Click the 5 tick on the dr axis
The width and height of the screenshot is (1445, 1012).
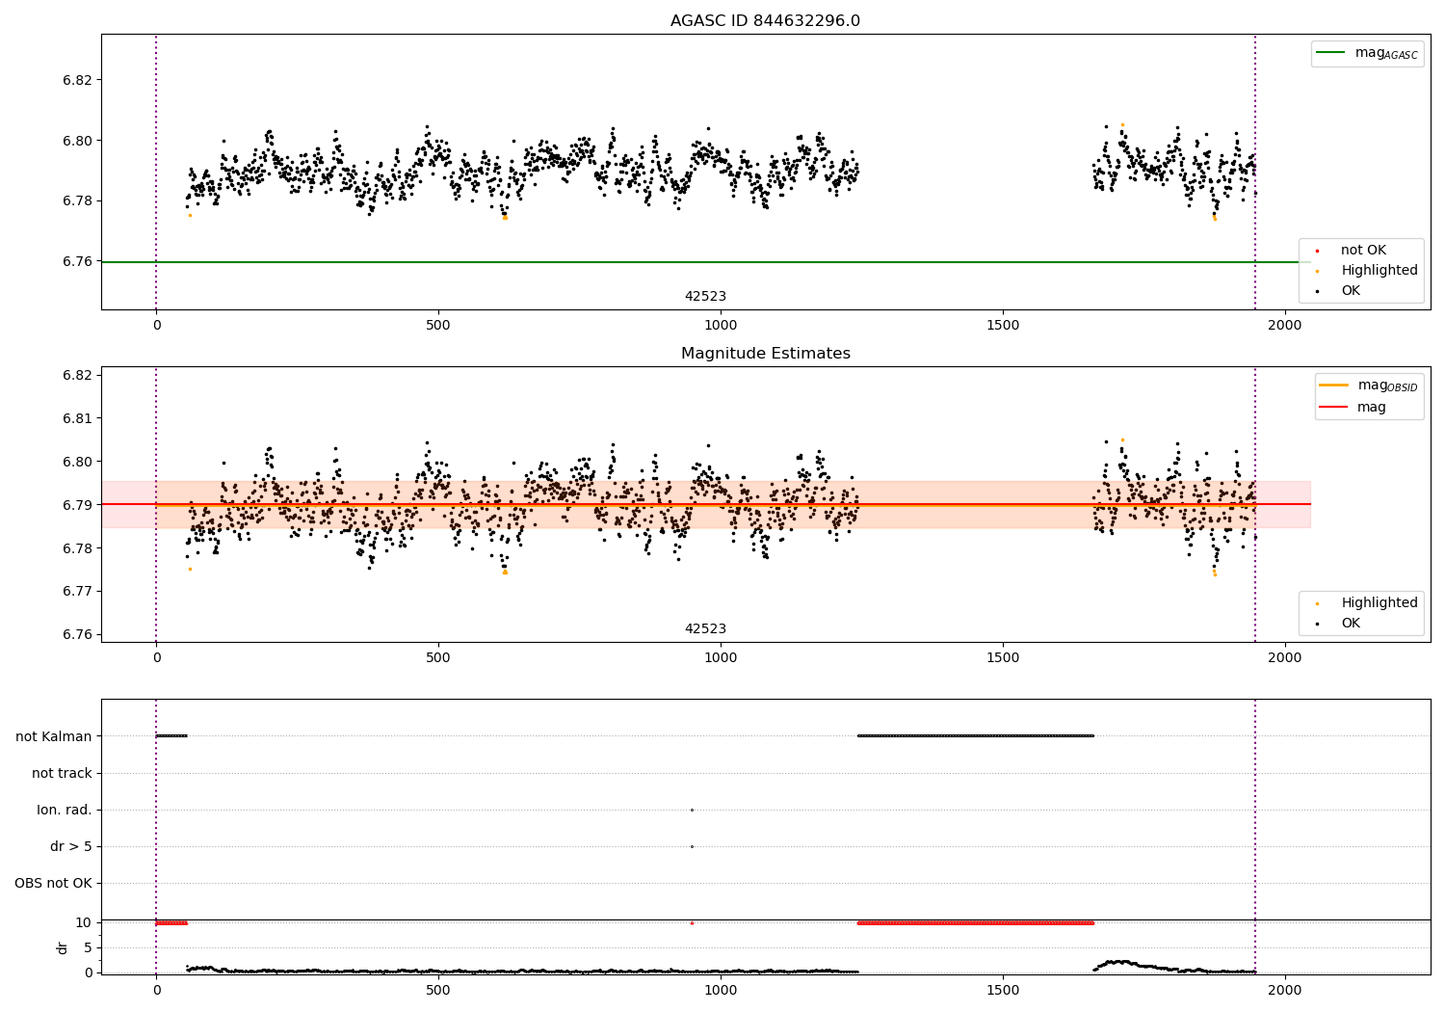tap(88, 947)
